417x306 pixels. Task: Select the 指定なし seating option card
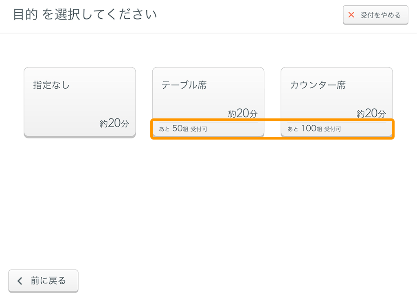pos(80,102)
